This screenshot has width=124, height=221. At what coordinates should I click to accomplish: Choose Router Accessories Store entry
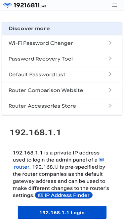pyautogui.click(x=62, y=106)
